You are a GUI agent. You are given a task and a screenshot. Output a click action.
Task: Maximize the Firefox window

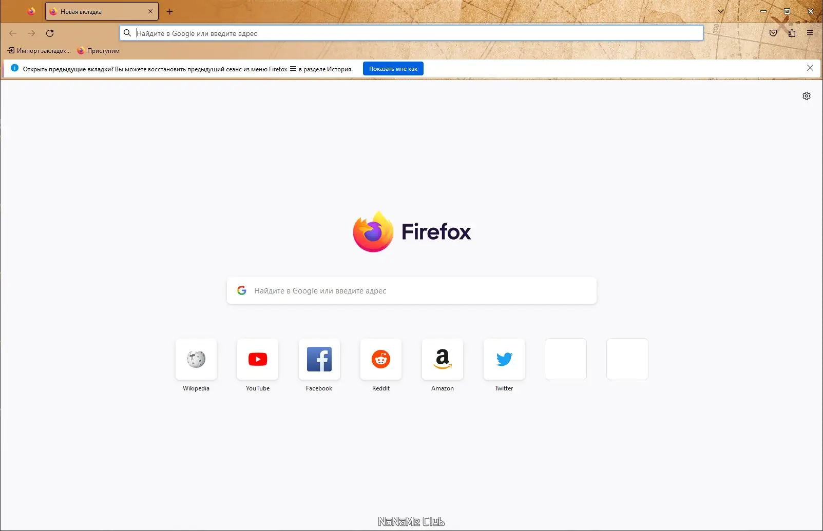coord(787,11)
